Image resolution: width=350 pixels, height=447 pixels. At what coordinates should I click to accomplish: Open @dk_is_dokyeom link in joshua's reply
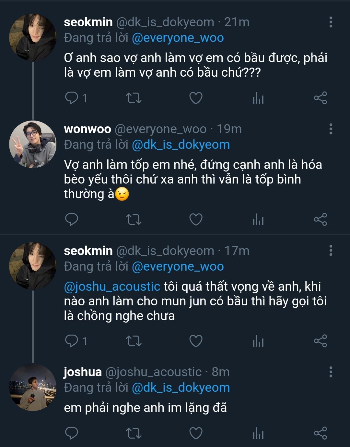181,388
